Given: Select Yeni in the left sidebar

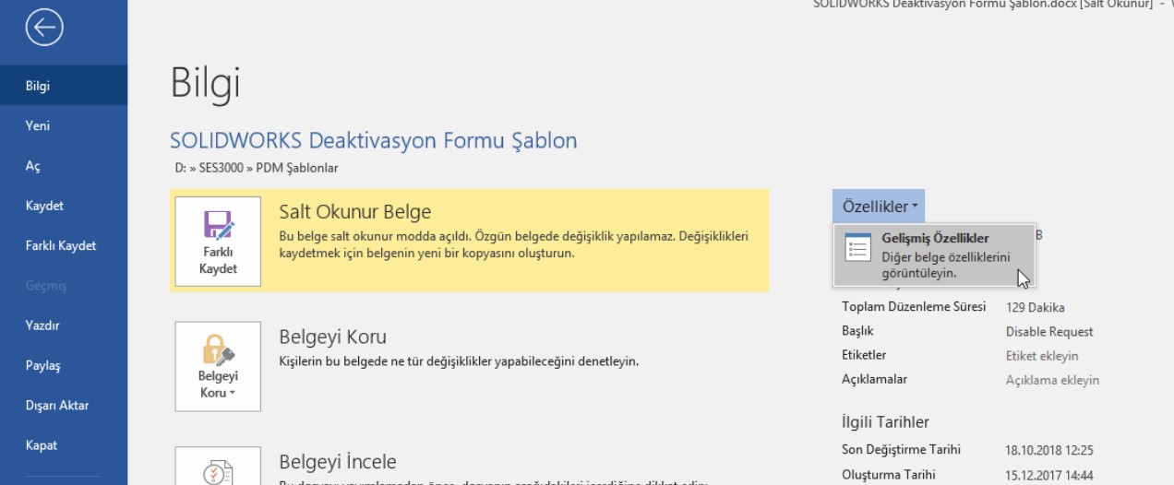Looking at the screenshot, I should (x=38, y=126).
